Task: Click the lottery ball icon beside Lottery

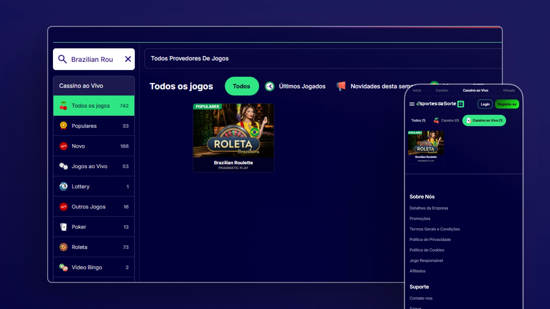Action: tap(63, 186)
